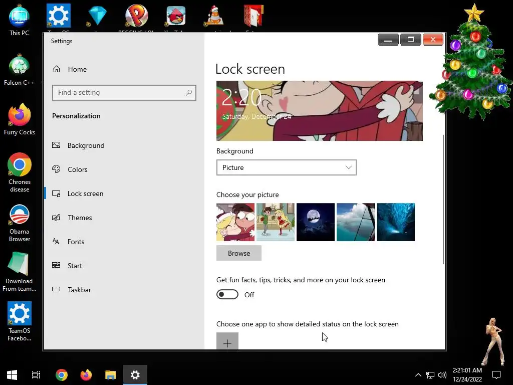The width and height of the screenshot is (513, 385).
Task: Click the Settings window vertical scrollbar
Action: (x=443, y=199)
